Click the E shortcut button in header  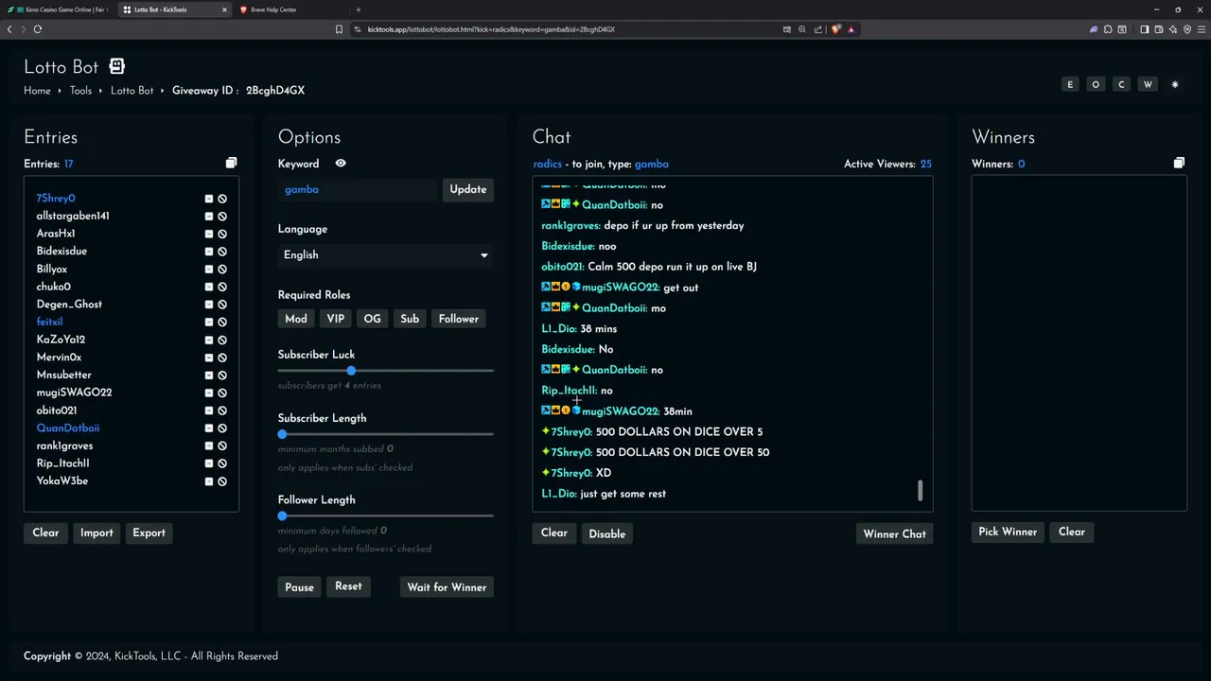(x=1070, y=84)
